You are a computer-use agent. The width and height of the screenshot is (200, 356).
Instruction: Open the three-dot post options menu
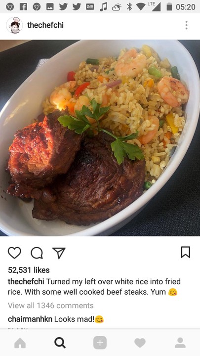pos(186,25)
